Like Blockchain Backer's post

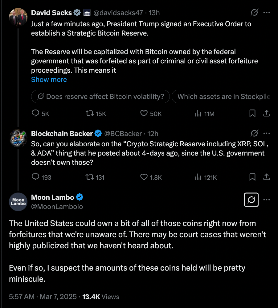[x=144, y=177]
